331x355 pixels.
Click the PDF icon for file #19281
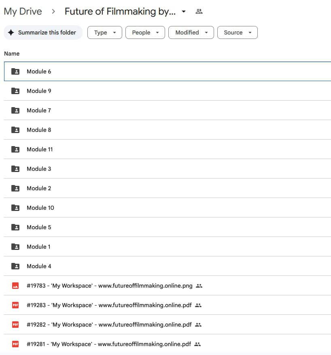15,344
